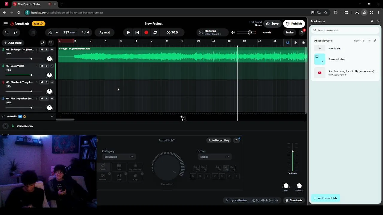Screen dimensions: 383x215
Task: Expand the AutoMix section
Action: pos(52,116)
